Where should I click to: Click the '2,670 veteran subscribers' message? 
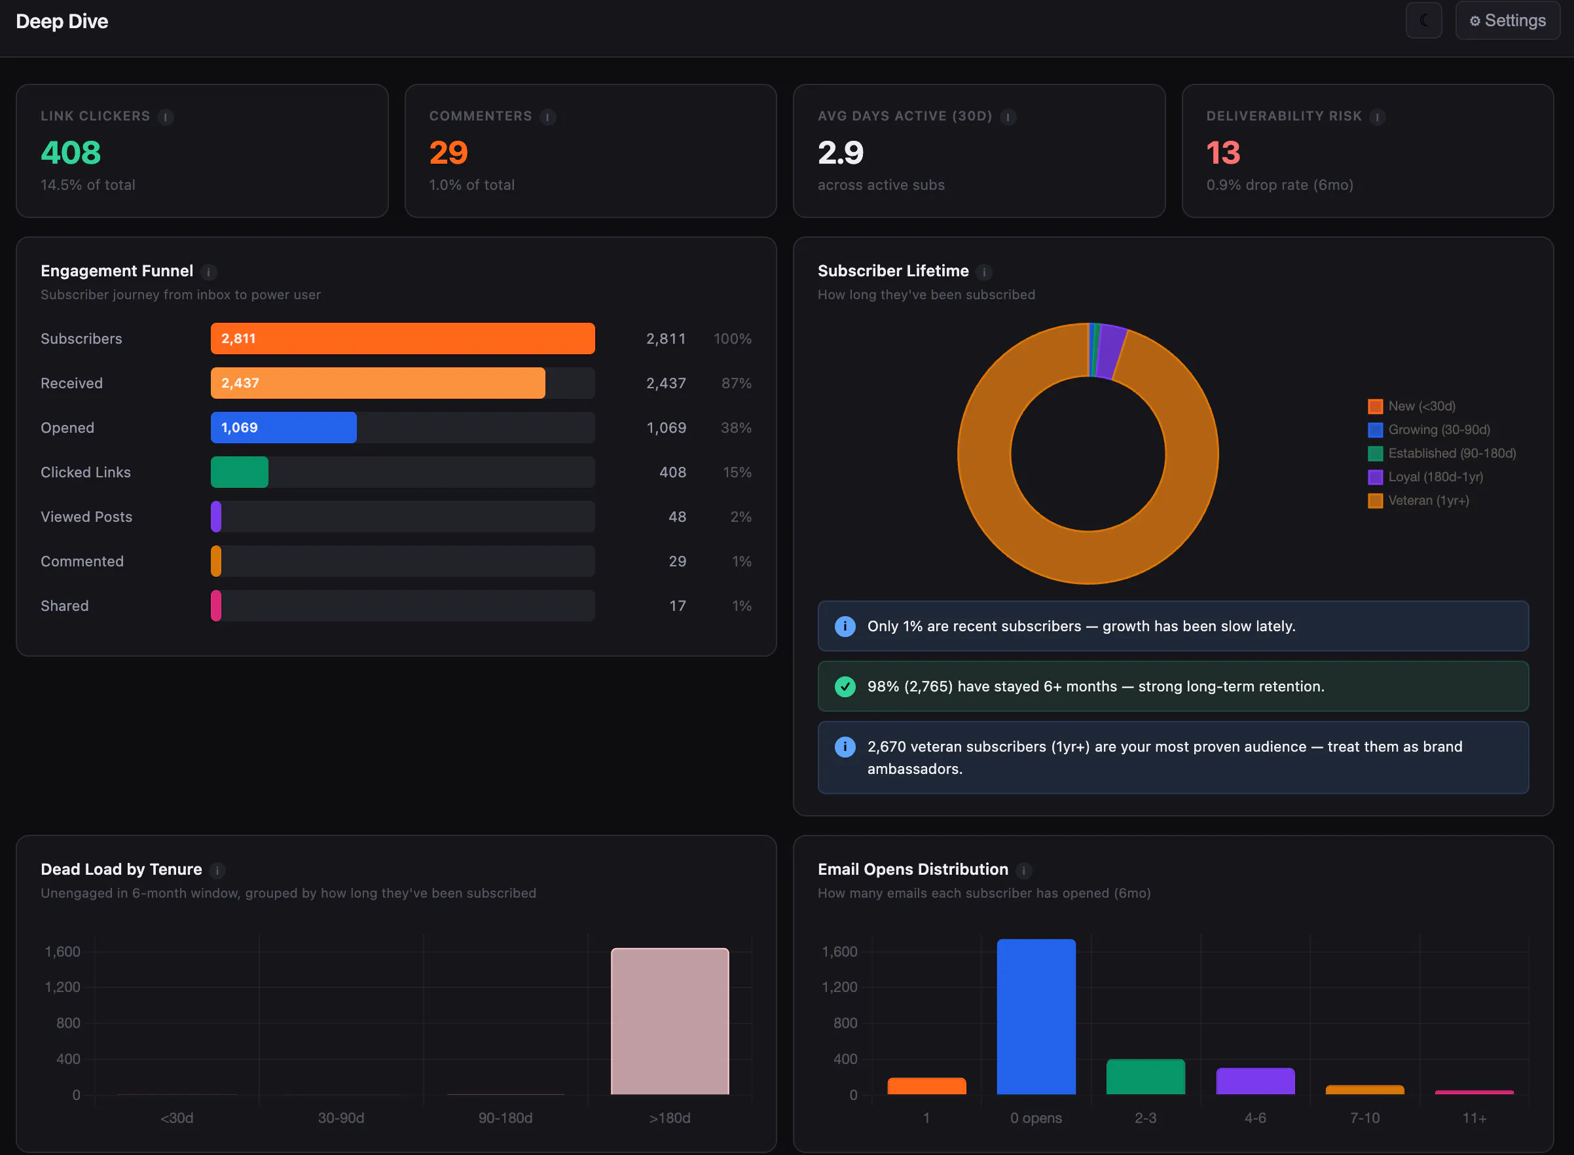coord(1164,758)
